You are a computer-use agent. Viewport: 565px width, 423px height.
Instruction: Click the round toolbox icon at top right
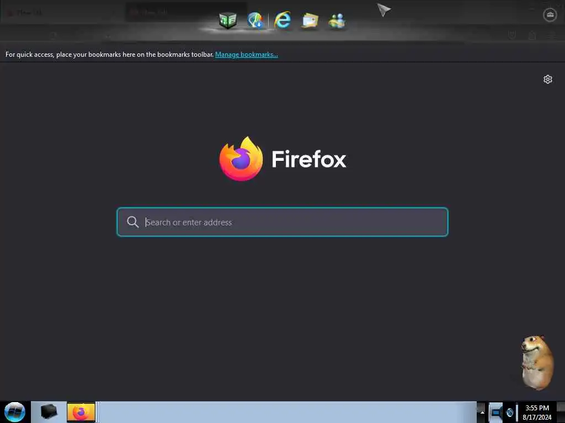[550, 15]
